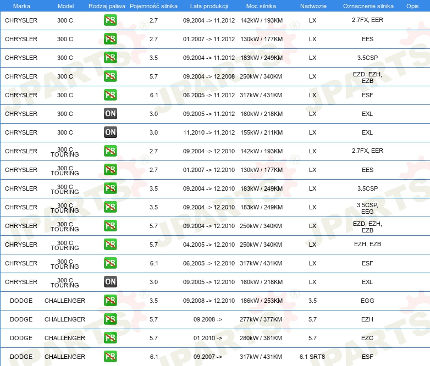Click the ON diesel icon in the 155kW / 211KM row
The width and height of the screenshot is (430, 366).
coord(111,132)
